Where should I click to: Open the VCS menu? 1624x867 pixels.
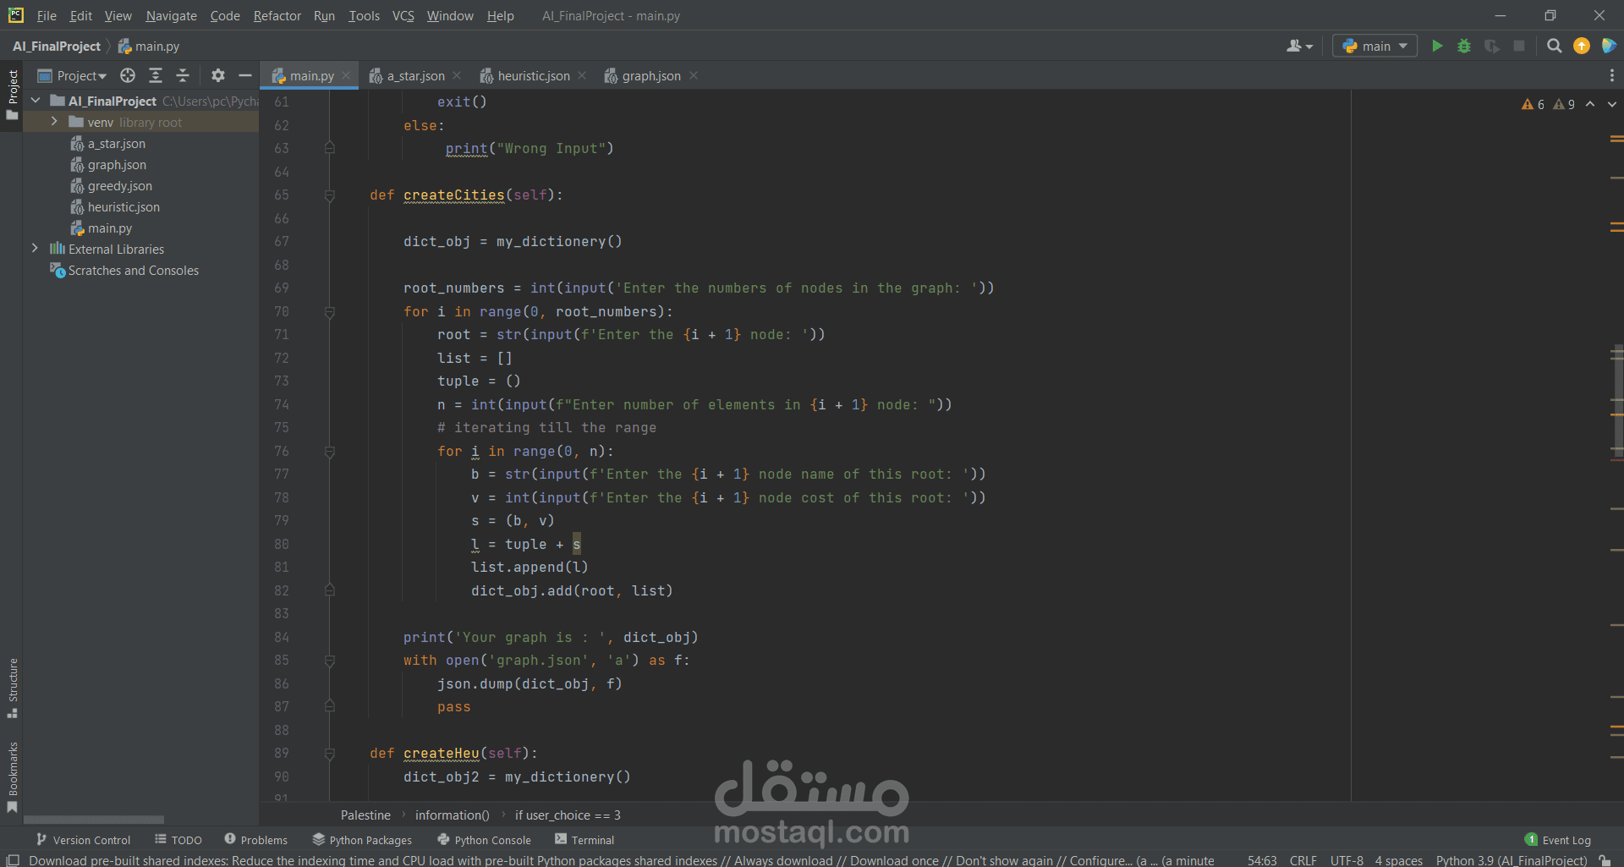403,15
